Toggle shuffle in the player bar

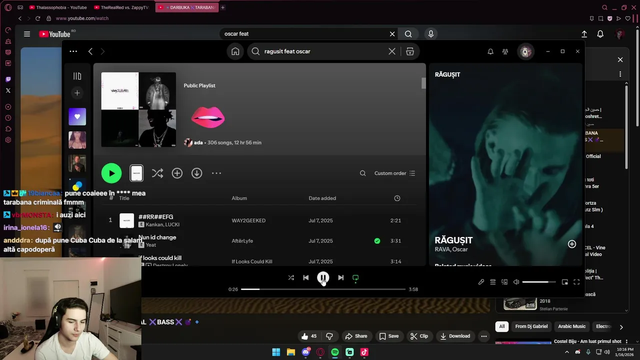(x=291, y=277)
